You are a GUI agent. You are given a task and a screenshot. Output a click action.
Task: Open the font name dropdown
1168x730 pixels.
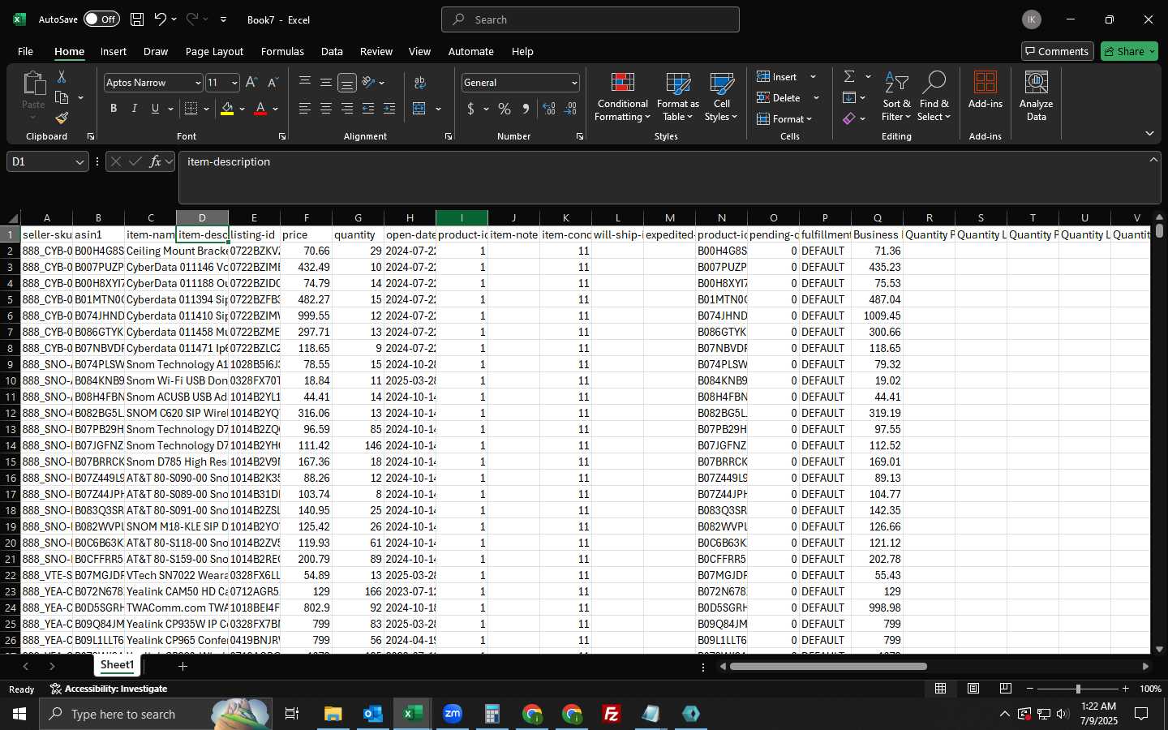coord(197,83)
